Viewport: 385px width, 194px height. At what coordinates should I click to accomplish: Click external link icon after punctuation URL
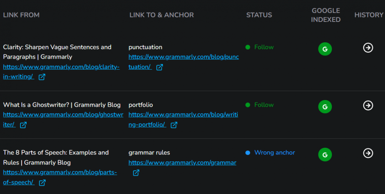pos(159,67)
